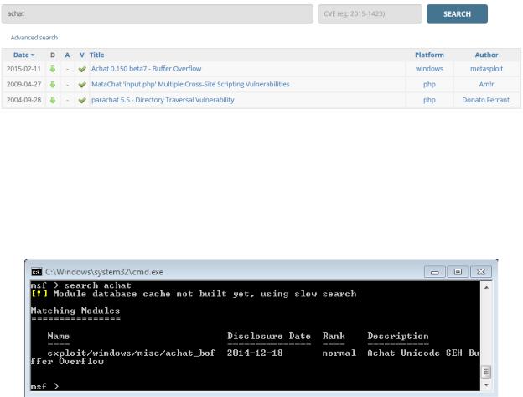Open parachat 5.5 Directory Traversal entry

[163, 100]
